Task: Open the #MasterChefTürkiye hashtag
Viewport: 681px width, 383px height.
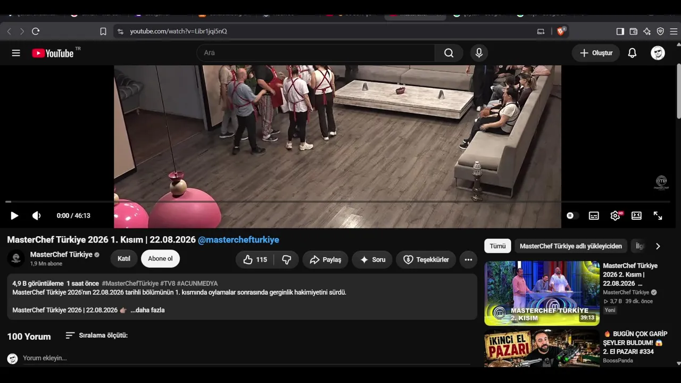Action: pyautogui.click(x=130, y=284)
